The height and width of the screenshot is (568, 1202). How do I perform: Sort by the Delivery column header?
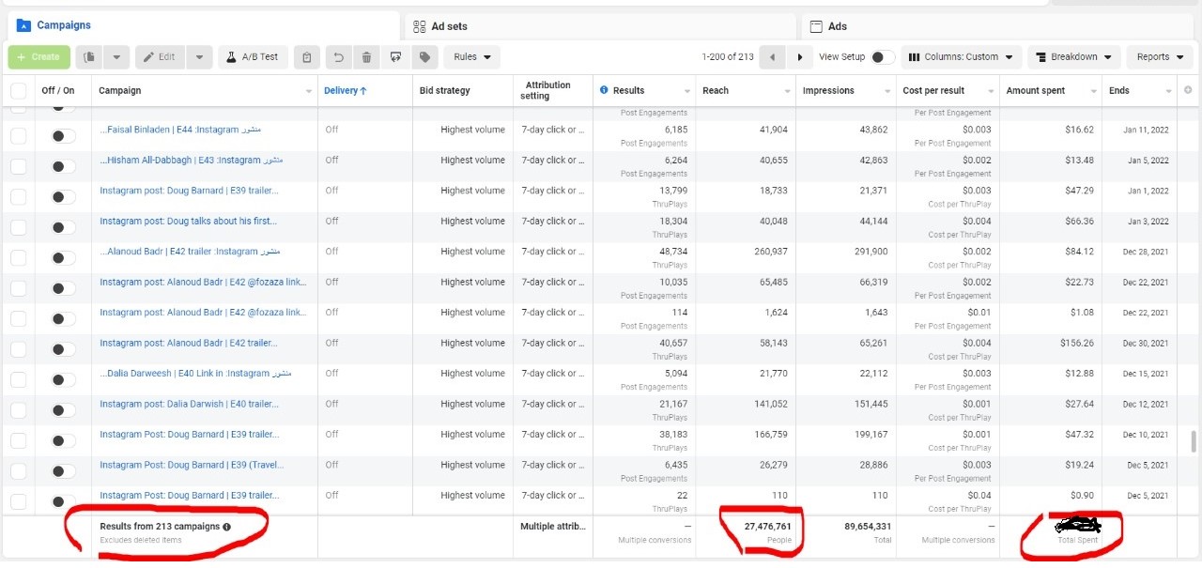coord(345,91)
